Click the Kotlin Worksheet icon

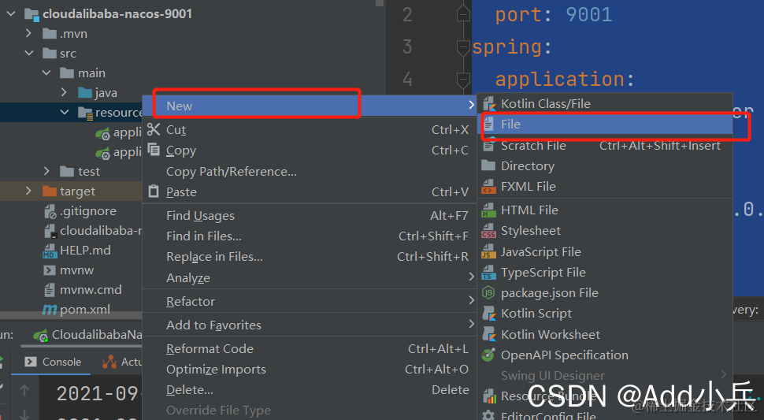[x=488, y=334]
